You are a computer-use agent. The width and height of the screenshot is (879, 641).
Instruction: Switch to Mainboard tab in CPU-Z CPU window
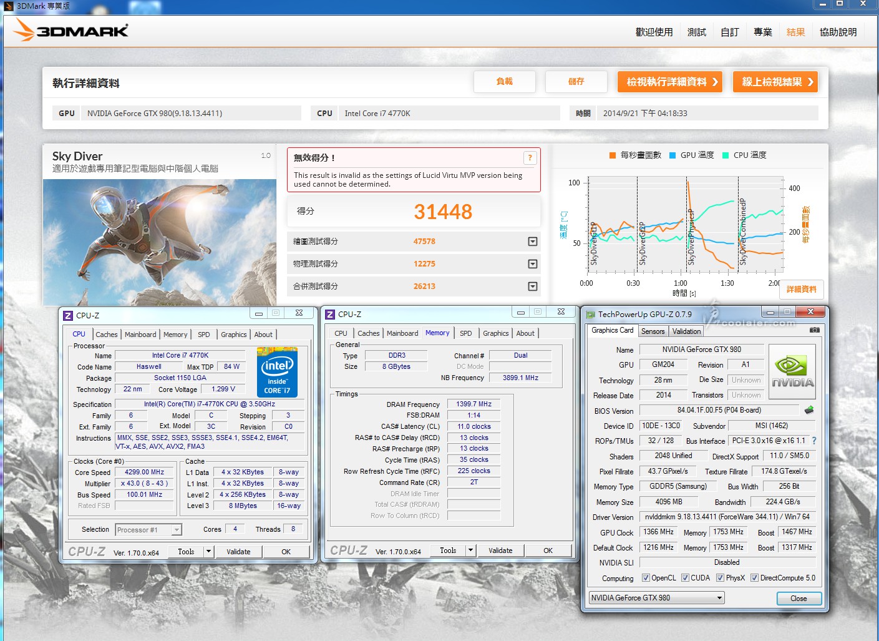pyautogui.click(x=140, y=335)
